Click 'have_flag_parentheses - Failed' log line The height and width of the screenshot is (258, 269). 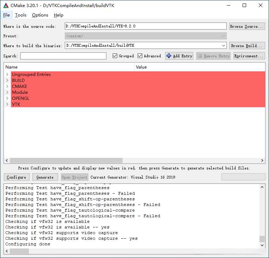pos(70,193)
